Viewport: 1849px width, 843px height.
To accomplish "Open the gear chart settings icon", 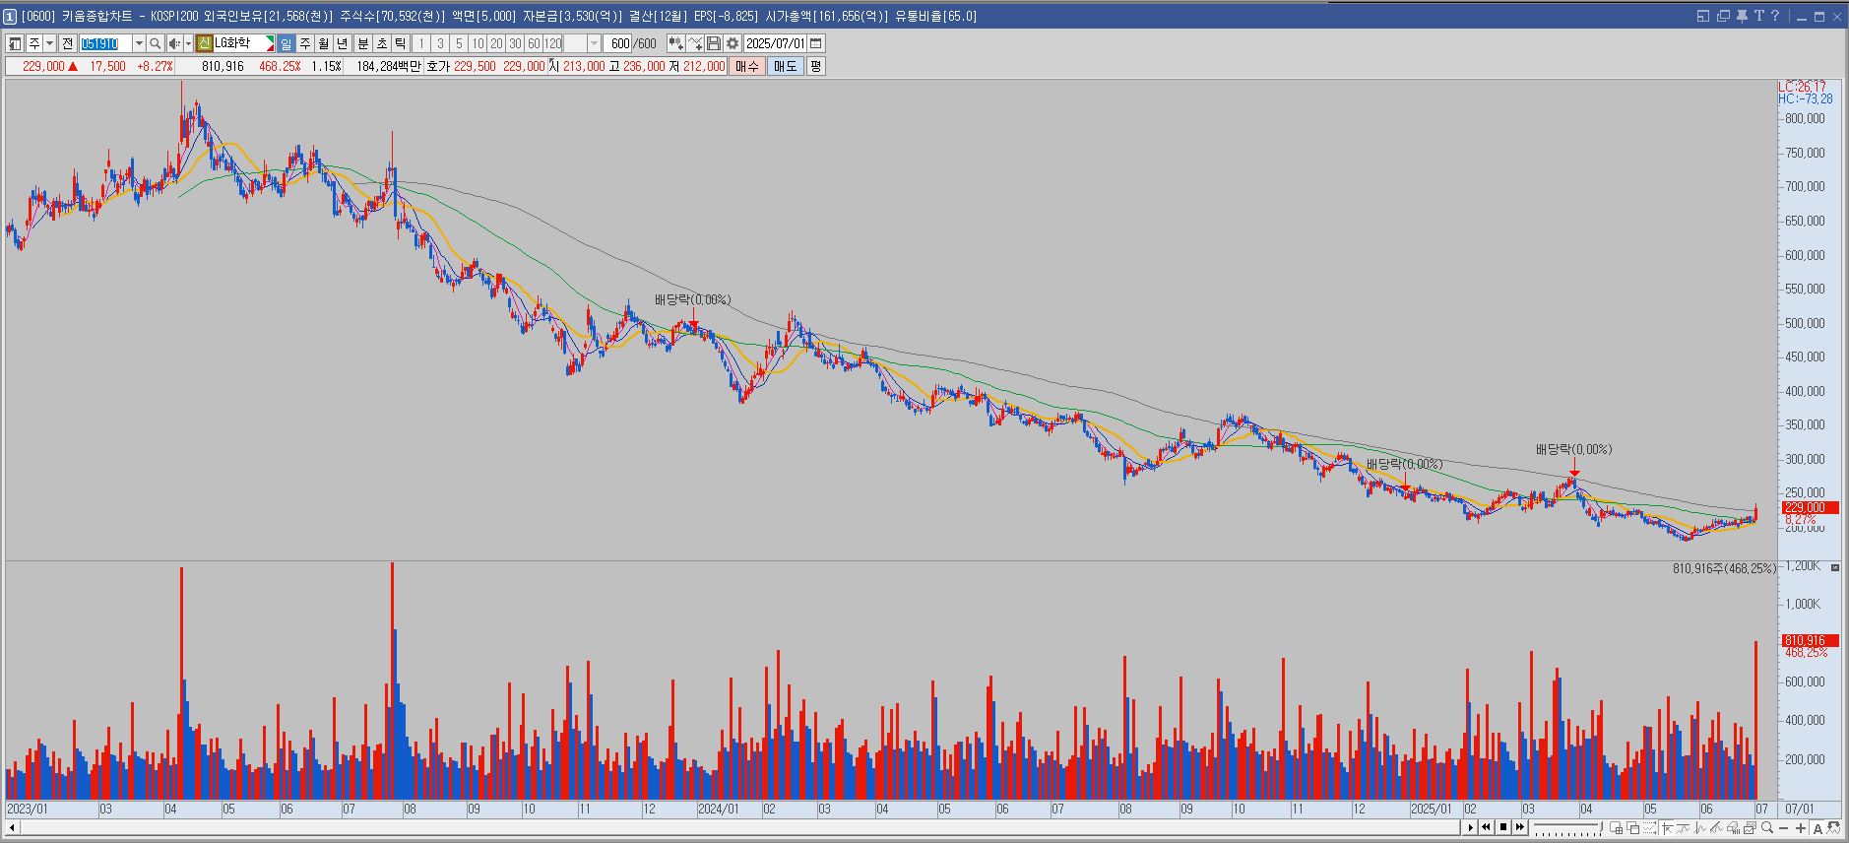I will pos(733,43).
